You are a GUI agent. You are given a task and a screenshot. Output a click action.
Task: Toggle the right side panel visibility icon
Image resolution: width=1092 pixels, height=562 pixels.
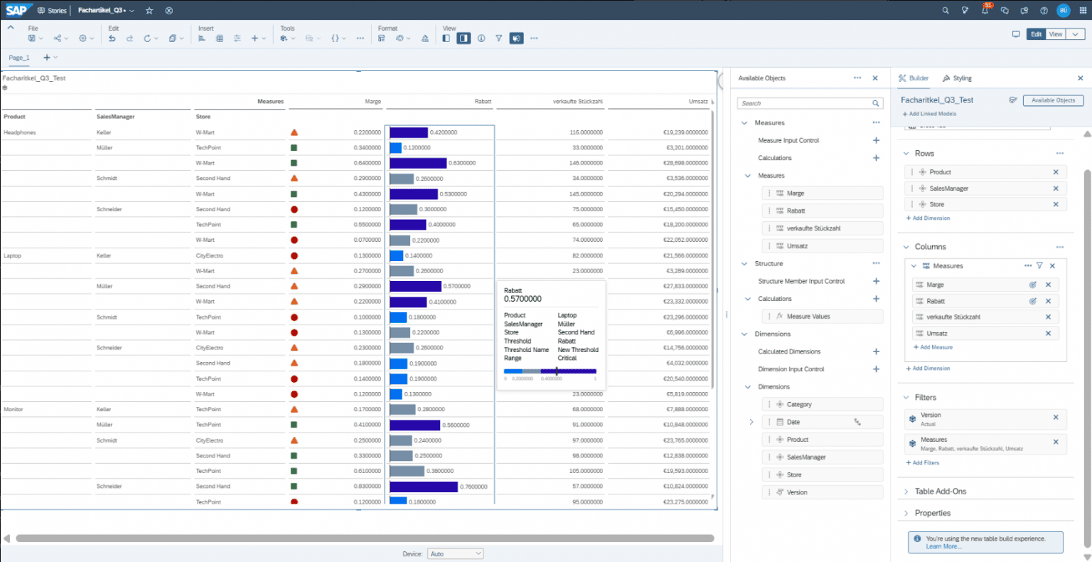463,38
